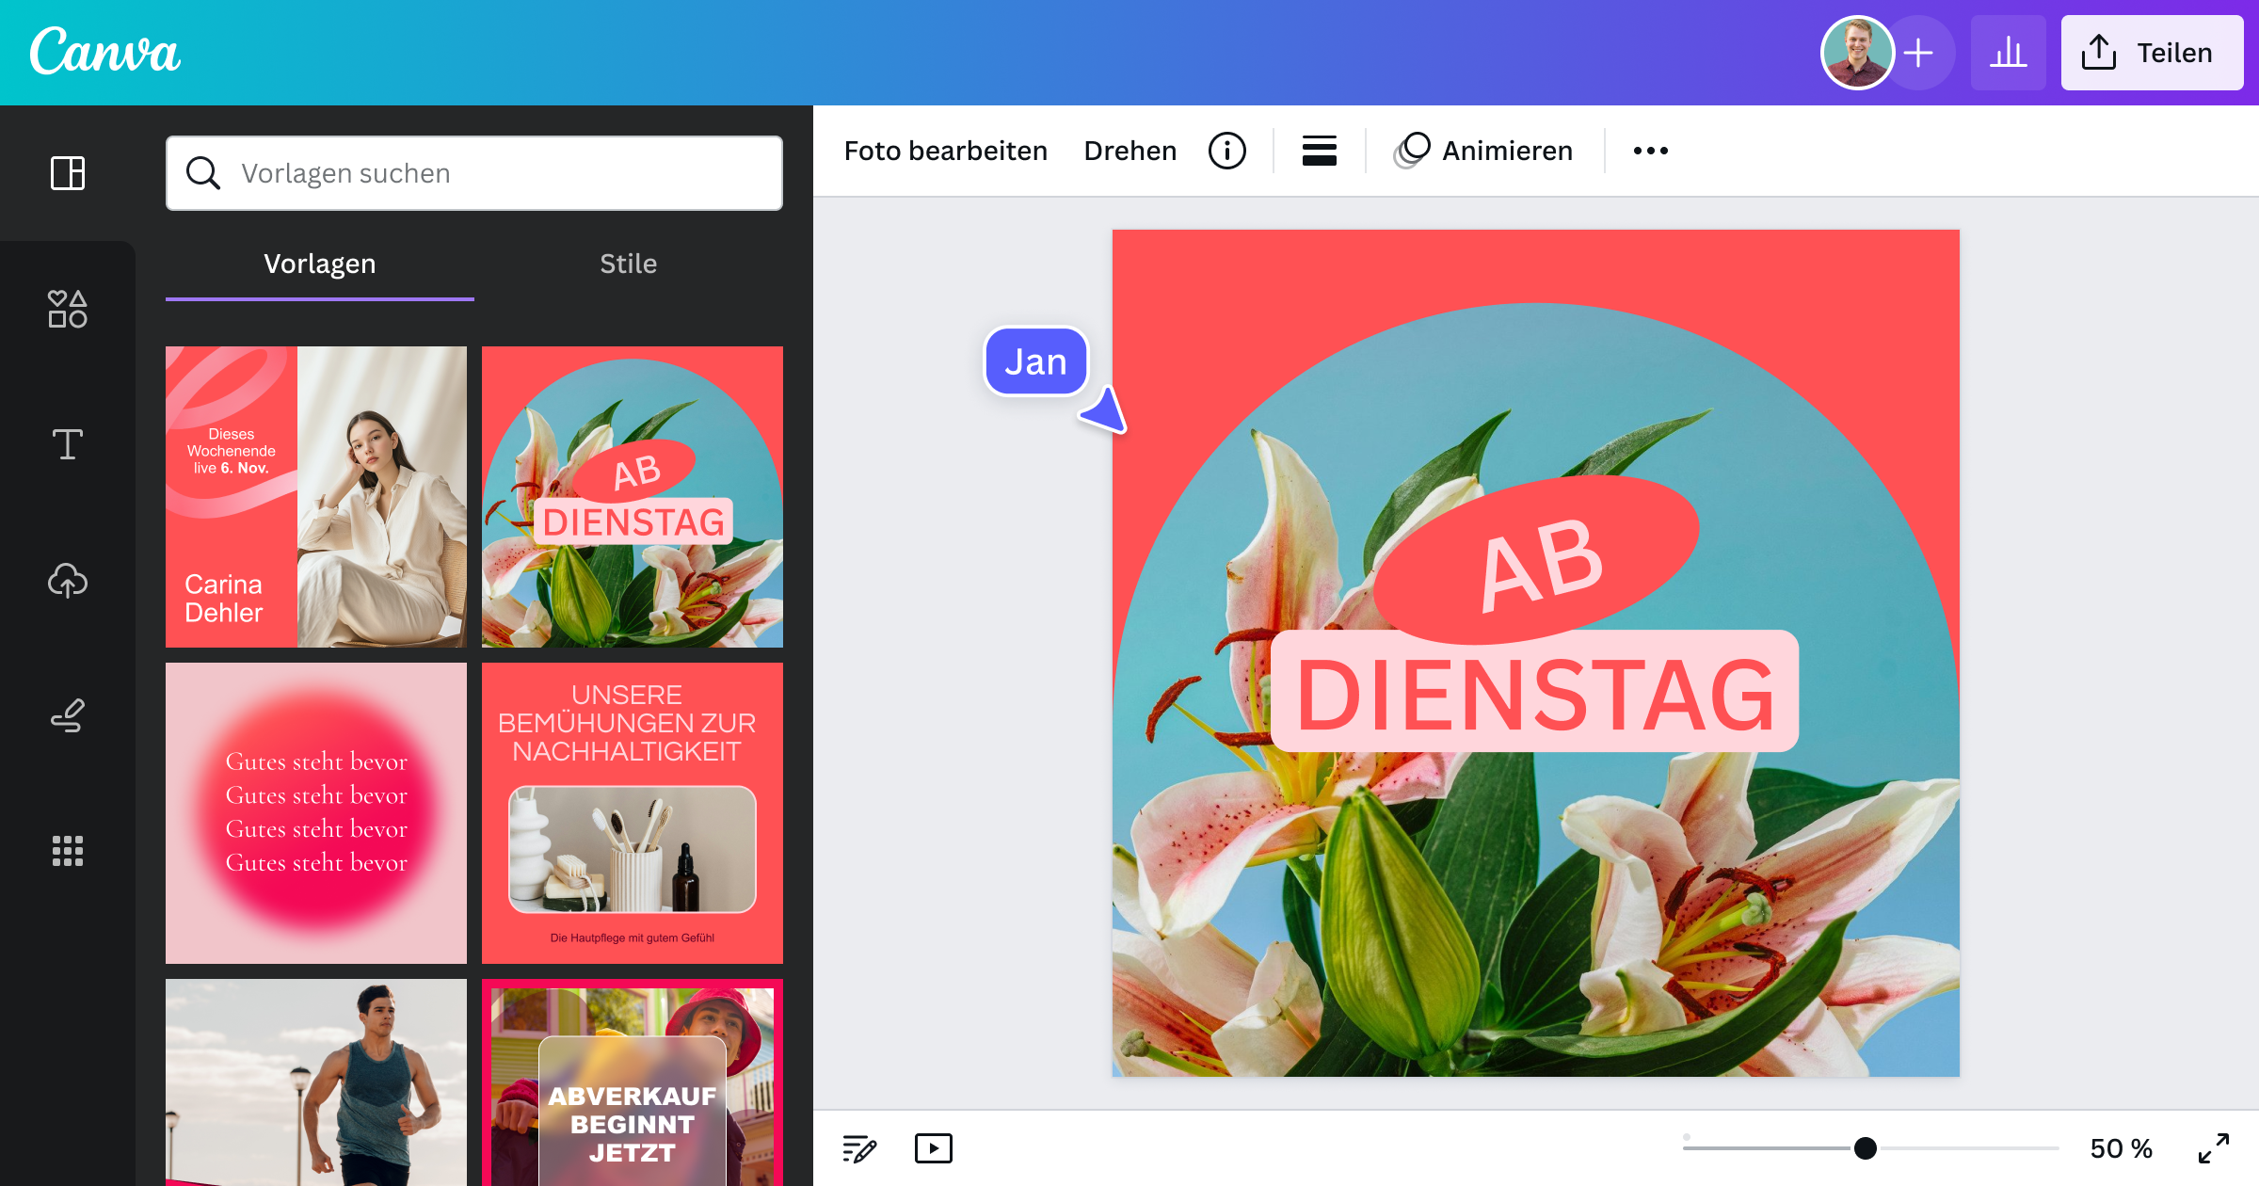2259x1186 pixels.
Task: Click the Teilen share button
Action: coord(2152,53)
